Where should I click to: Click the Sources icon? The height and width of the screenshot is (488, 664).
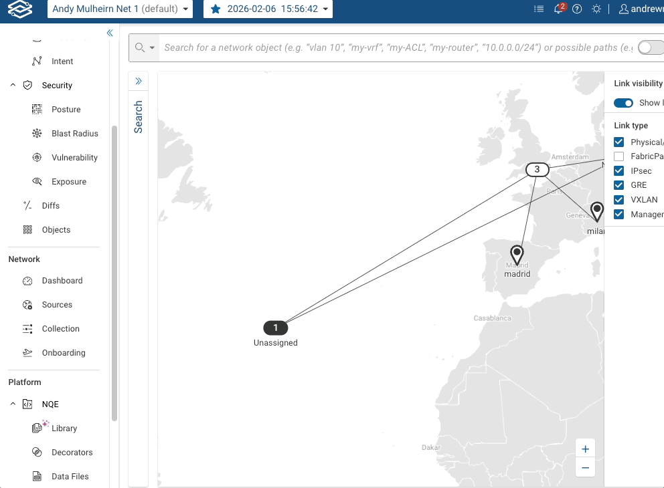(27, 305)
